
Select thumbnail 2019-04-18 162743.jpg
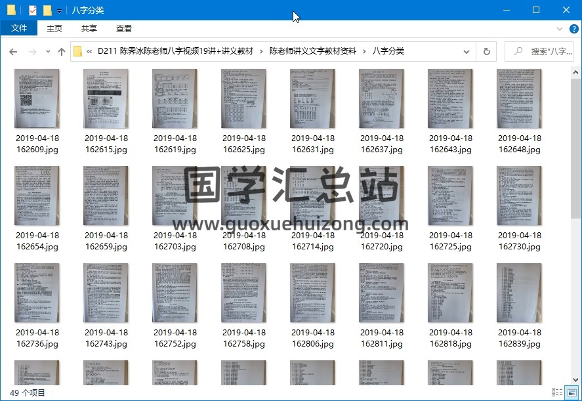coord(106,293)
